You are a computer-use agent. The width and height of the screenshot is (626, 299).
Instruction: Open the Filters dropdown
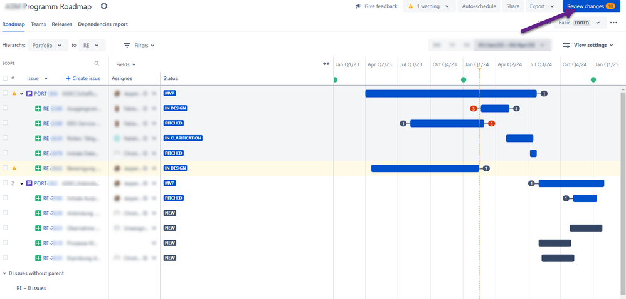coord(139,46)
